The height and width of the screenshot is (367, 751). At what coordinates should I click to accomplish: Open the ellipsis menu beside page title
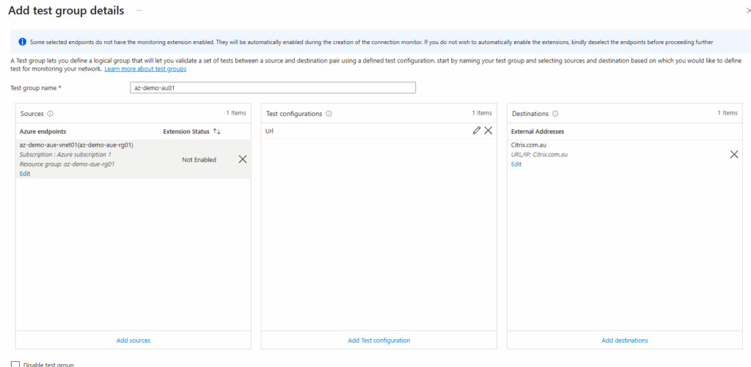[x=139, y=11]
